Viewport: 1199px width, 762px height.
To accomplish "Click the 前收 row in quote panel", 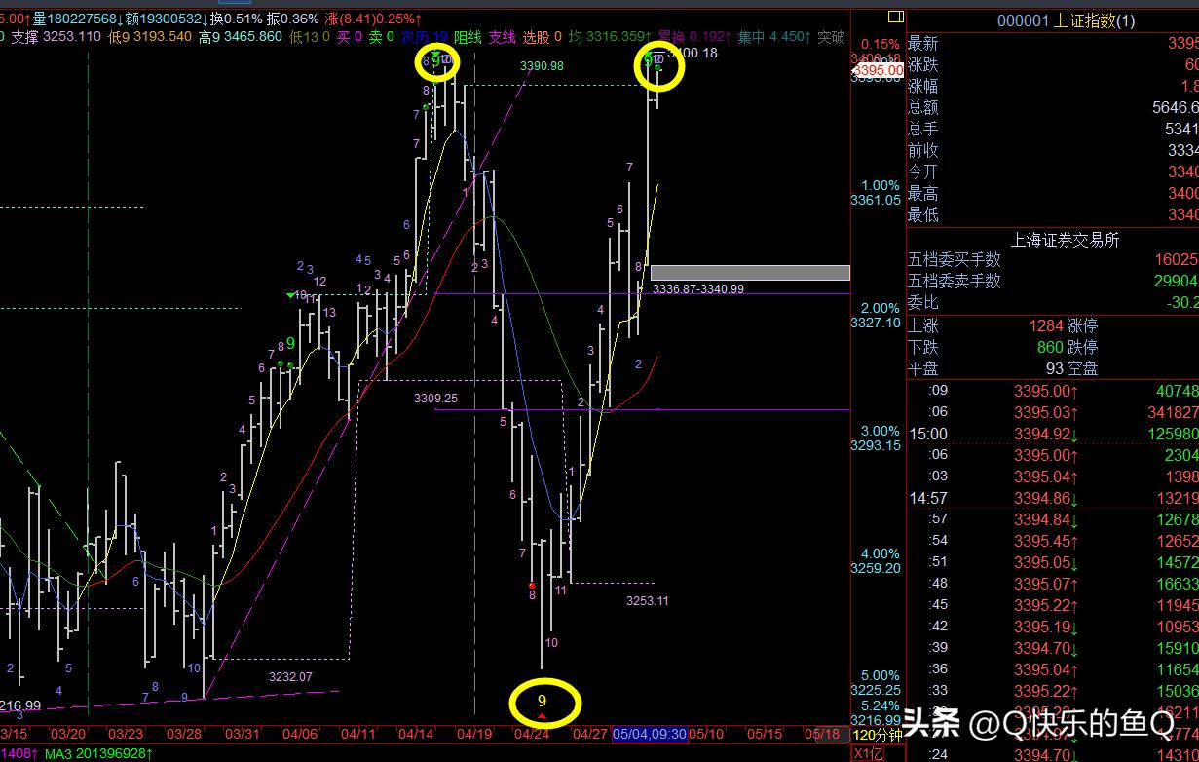I will click(1053, 151).
